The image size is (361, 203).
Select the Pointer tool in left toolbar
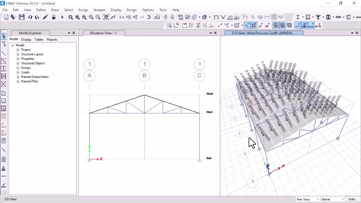coord(4,36)
